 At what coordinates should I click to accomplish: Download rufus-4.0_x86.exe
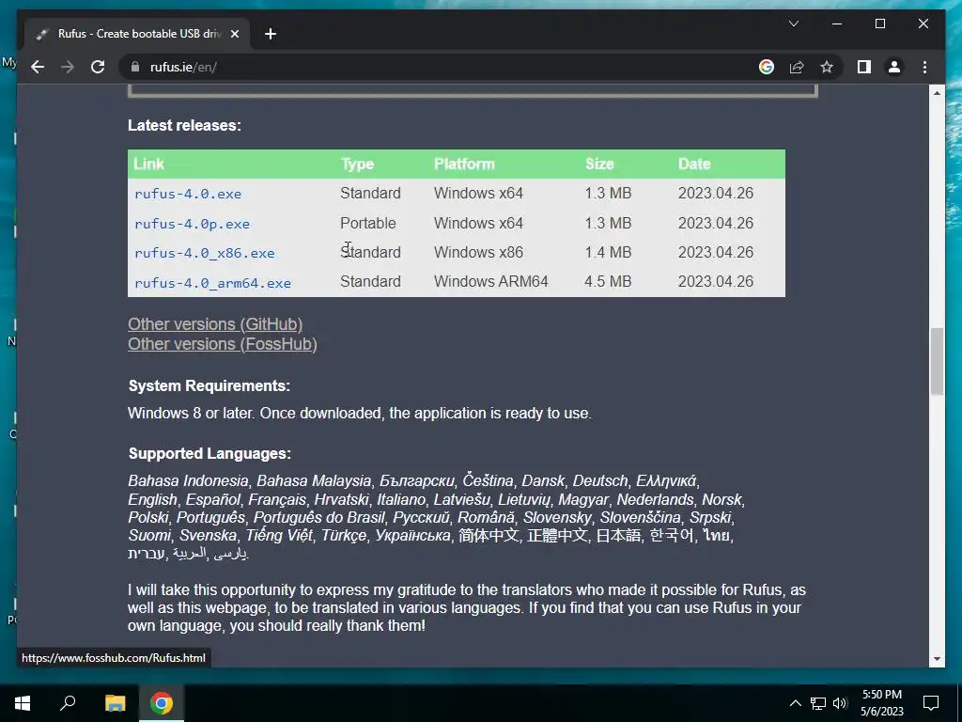tap(204, 253)
